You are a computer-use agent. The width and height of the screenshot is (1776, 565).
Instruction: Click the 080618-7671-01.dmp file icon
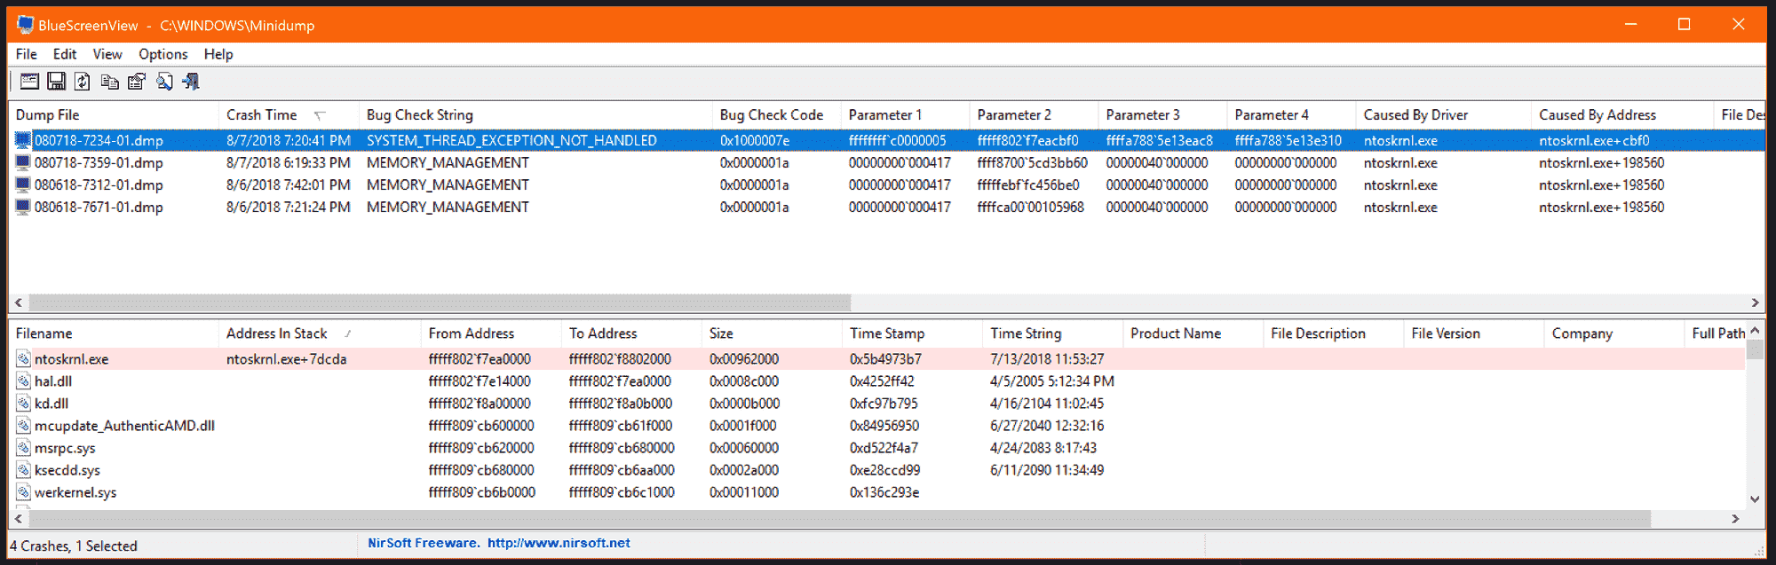coord(23,207)
